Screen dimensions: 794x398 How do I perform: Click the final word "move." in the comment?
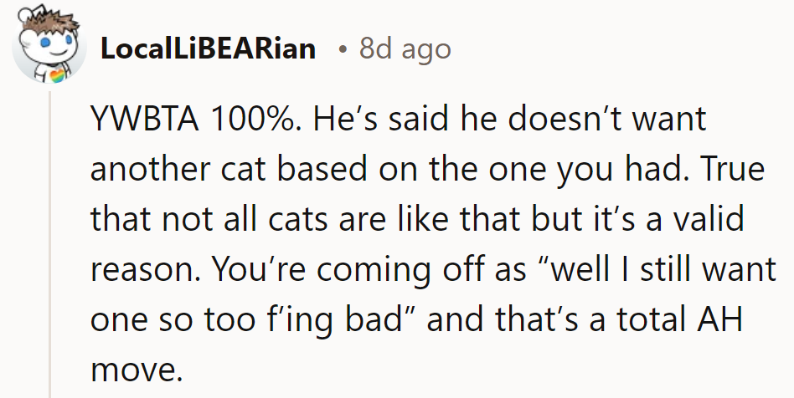(x=134, y=369)
